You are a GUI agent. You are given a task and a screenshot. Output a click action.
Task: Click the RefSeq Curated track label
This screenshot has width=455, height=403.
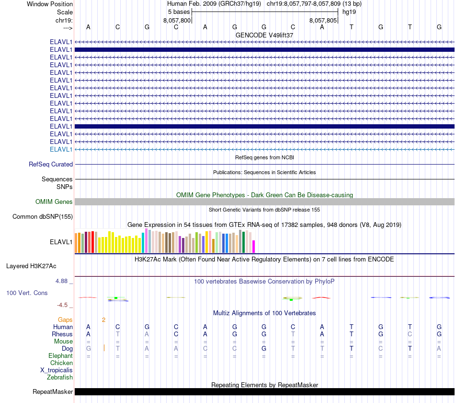pyautogui.click(x=51, y=164)
